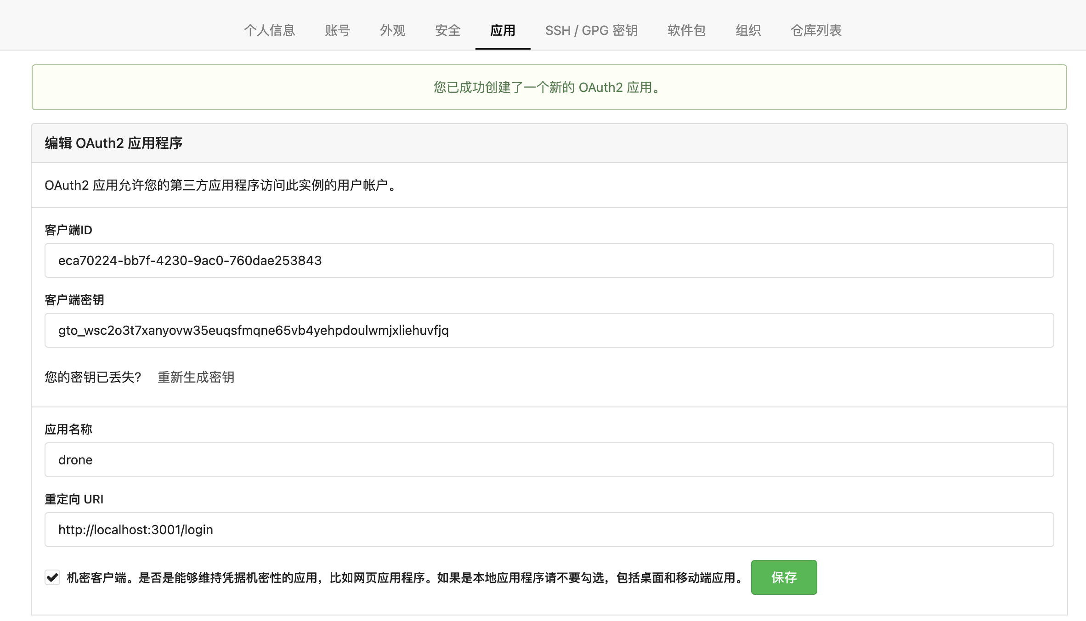This screenshot has height=621, width=1086.
Task: Click the OAuth2 success message banner
Action: (x=549, y=87)
